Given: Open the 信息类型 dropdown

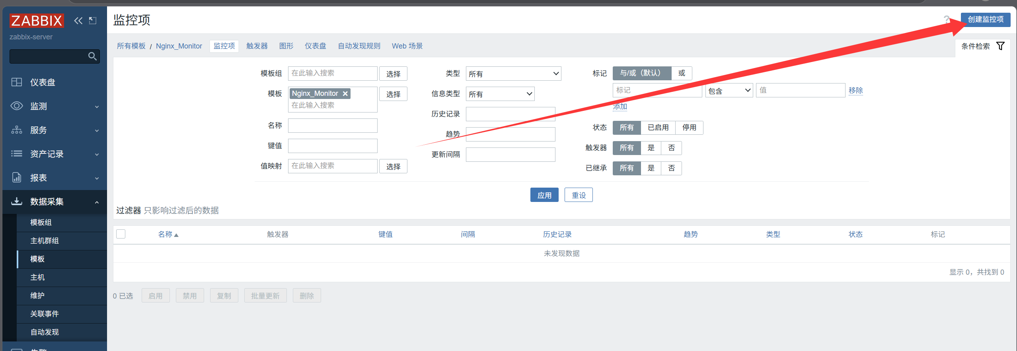Looking at the screenshot, I should click(x=500, y=94).
